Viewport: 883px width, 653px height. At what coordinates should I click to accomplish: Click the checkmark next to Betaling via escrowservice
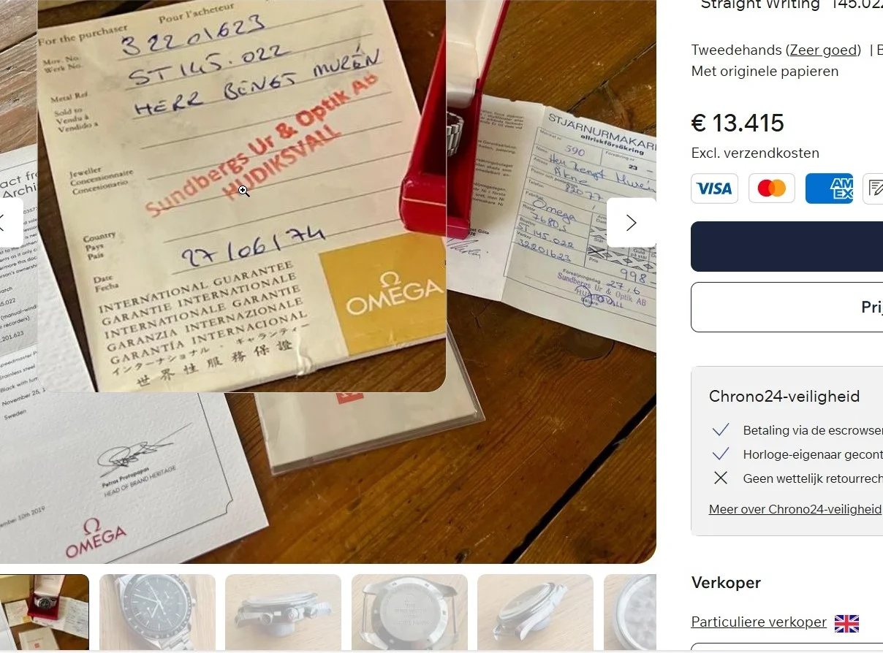[721, 429]
